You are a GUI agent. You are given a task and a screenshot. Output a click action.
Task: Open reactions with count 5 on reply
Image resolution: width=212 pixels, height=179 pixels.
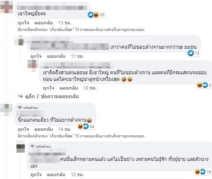click(204, 85)
